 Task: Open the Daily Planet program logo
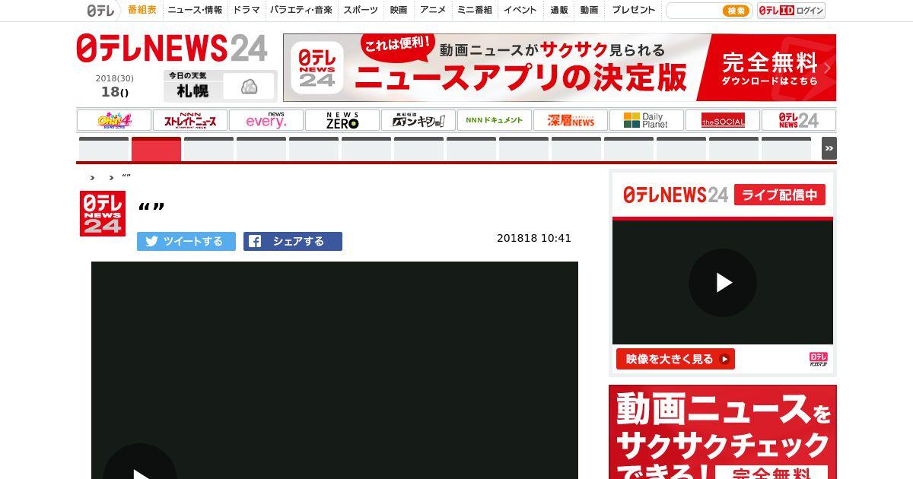647,120
